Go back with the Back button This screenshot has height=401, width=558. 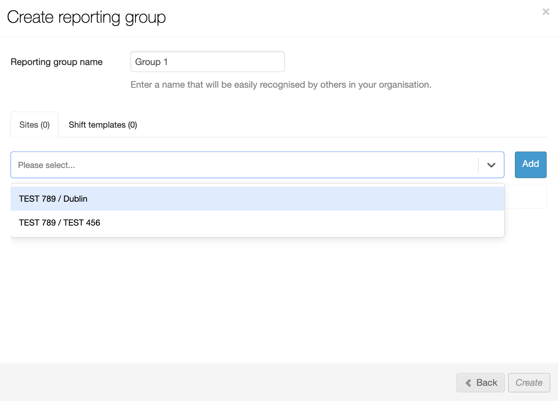[x=480, y=383]
